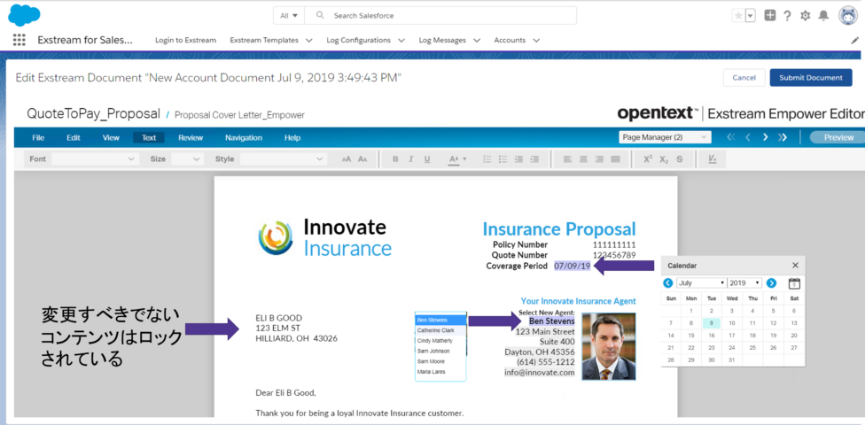Click Login to Exstream tab
Image resolution: width=865 pixels, height=425 pixels.
pyautogui.click(x=186, y=40)
